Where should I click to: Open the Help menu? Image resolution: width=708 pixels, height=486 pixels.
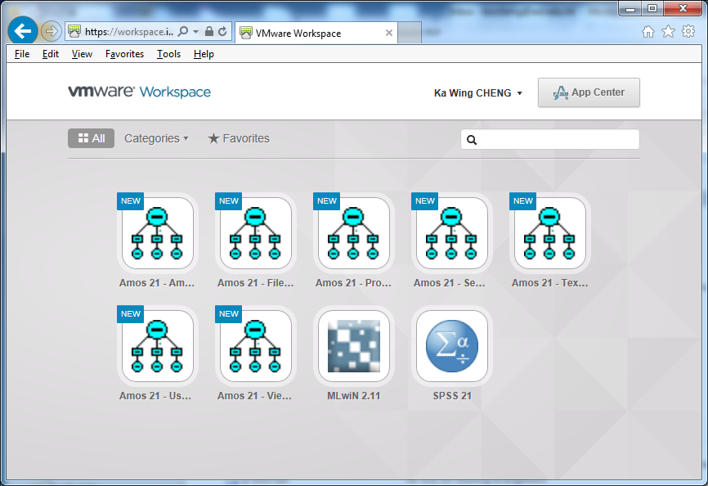click(204, 54)
